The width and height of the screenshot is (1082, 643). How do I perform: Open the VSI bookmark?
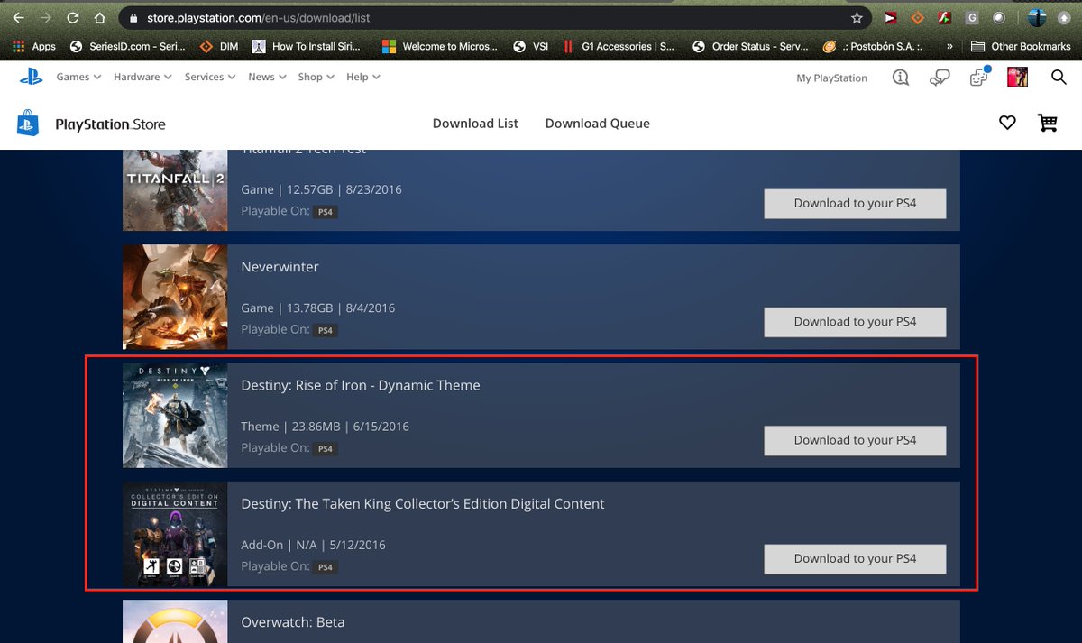tap(531, 46)
